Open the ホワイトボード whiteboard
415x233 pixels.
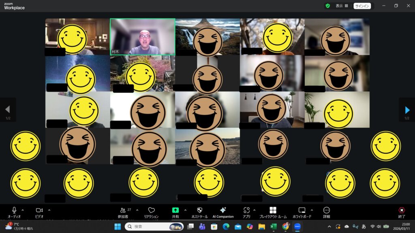click(302, 210)
